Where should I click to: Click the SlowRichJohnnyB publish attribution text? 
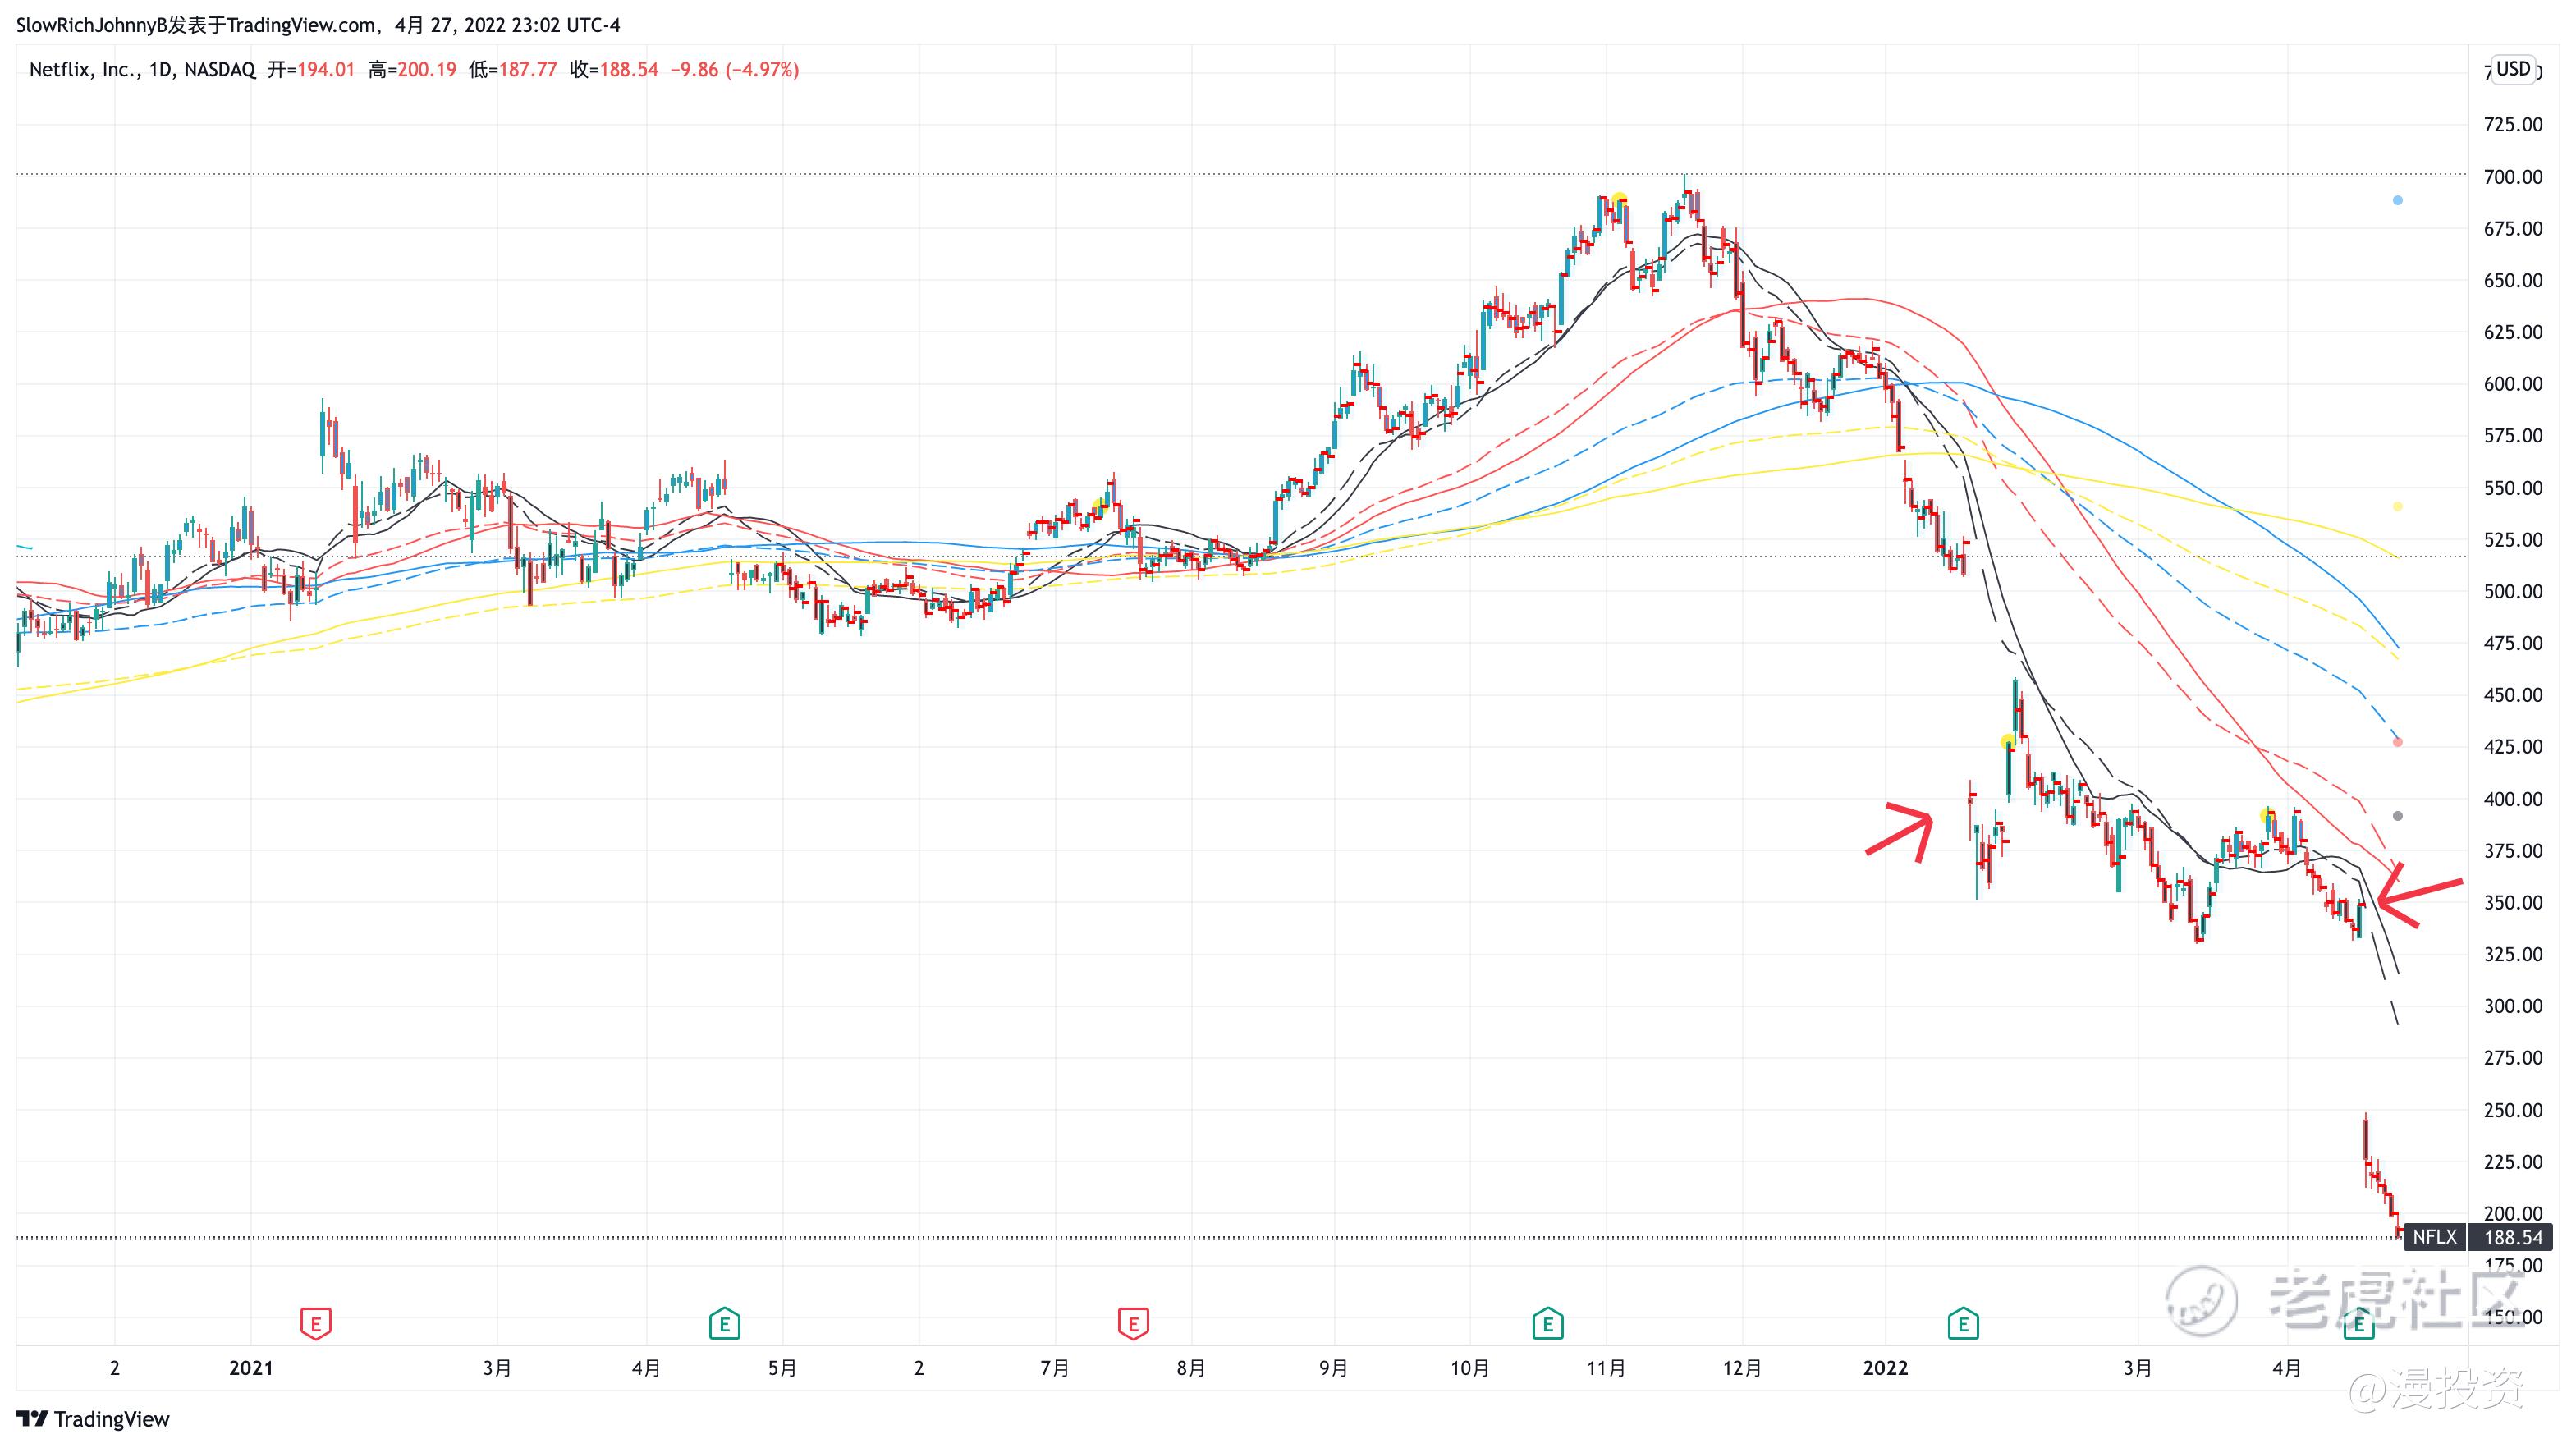click(x=318, y=25)
